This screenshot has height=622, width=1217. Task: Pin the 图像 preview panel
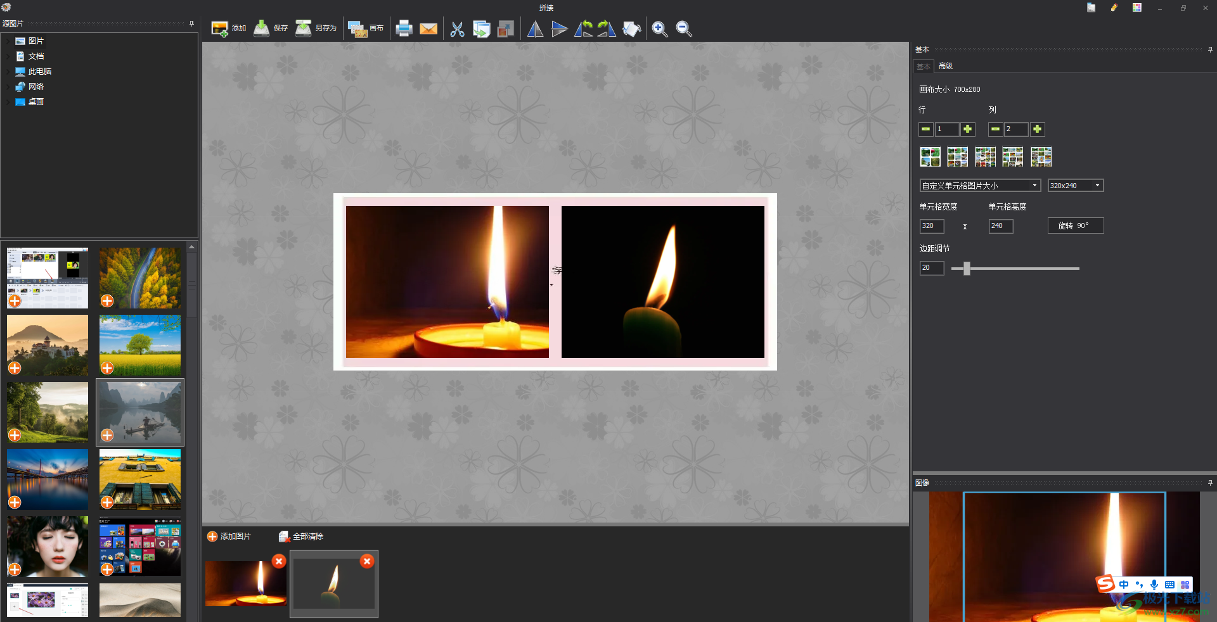click(1210, 483)
